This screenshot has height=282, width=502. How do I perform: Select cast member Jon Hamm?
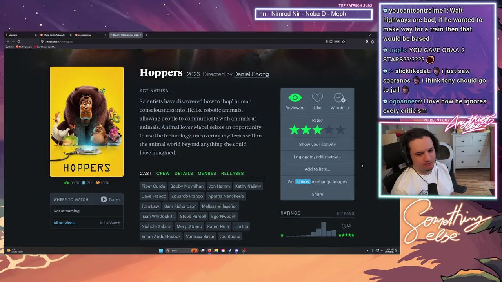(x=219, y=186)
